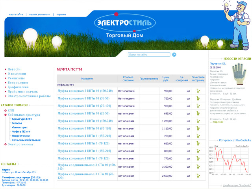Go to Прайс-лист скачать page
The image size is (252, 189).
pyautogui.click(x=22, y=91)
